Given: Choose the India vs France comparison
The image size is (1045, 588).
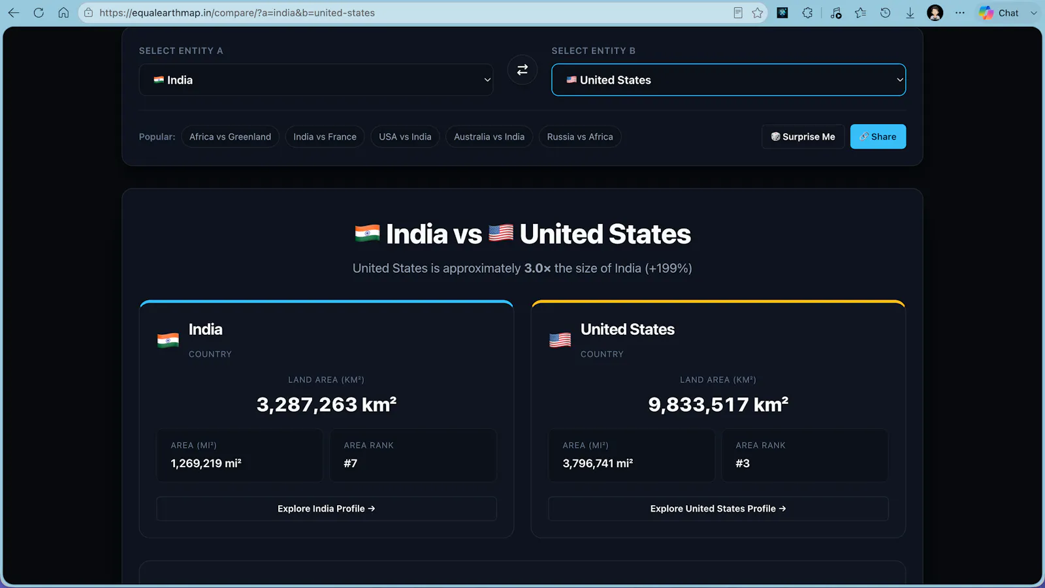Looking at the screenshot, I should [x=325, y=136].
